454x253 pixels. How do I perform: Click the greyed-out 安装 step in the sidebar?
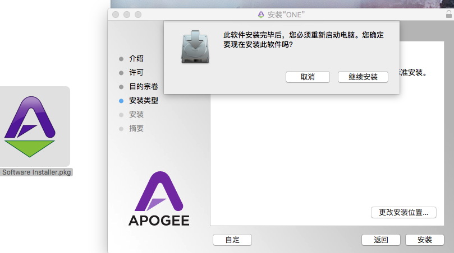(136, 114)
